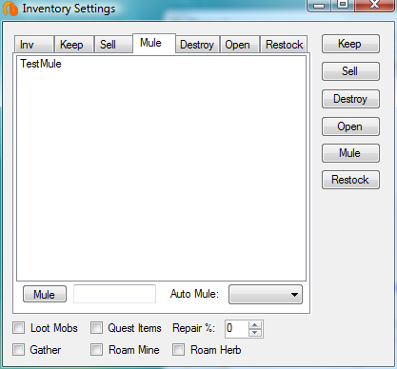
Task: Minimize the Inventory Settings window
Action: [319, 6]
